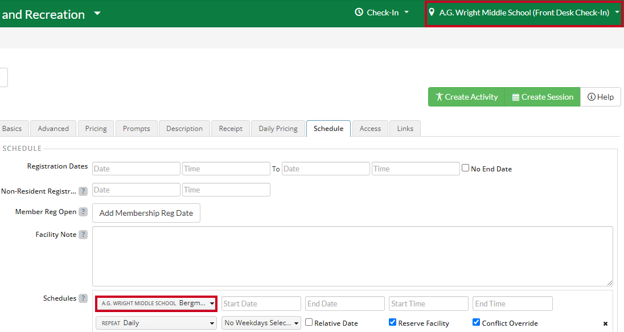Click the Create Activity button
This screenshot has height=332, width=624.
[466, 97]
